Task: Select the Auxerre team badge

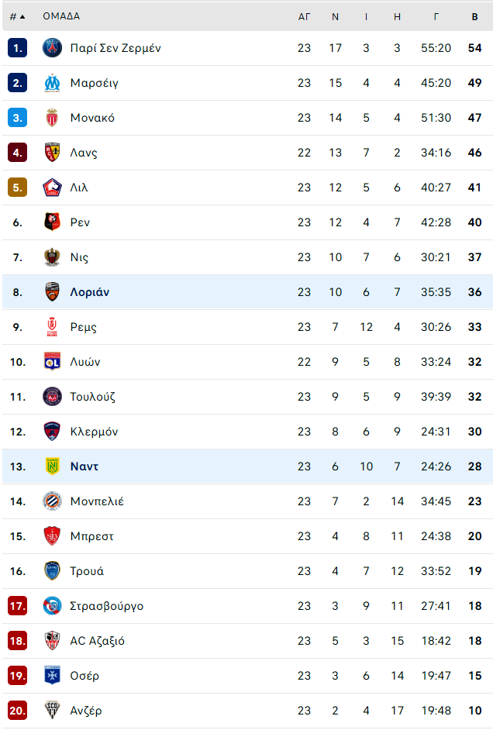Action: click(52, 676)
